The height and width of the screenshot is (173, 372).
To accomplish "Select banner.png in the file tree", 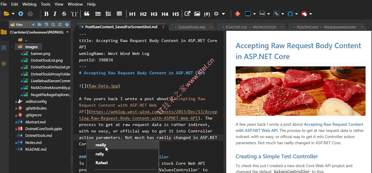I will (x=41, y=53).
